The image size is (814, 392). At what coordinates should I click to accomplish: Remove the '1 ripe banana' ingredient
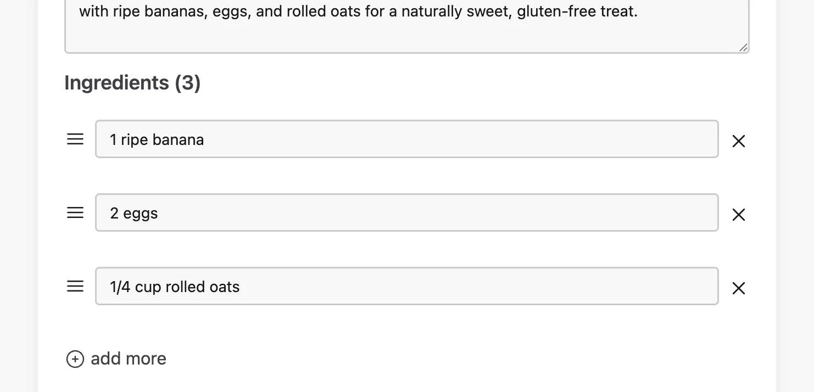pos(739,141)
